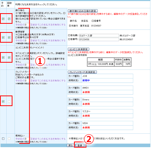Click 回数券 checkbox in 現地払い row
Viewport: 151px width, 151px height.
pyautogui.click(x=9, y=139)
